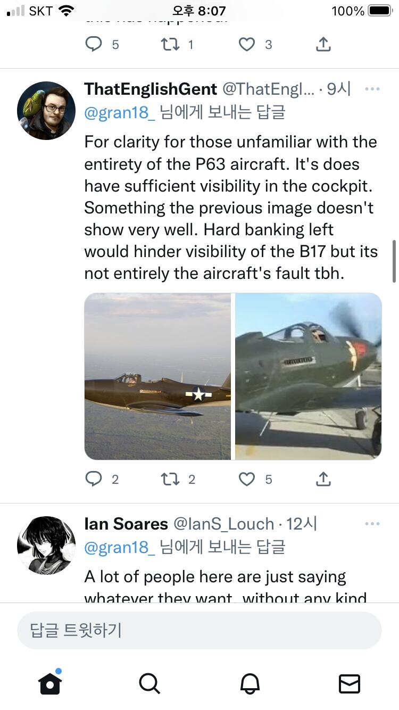Open more options for ThatEnglishGent's tweet

[x=372, y=89]
